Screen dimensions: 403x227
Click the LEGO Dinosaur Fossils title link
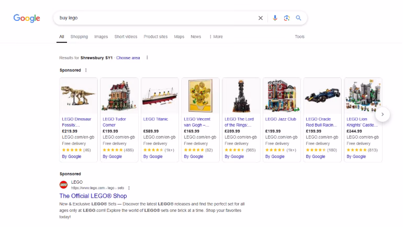tap(76, 122)
